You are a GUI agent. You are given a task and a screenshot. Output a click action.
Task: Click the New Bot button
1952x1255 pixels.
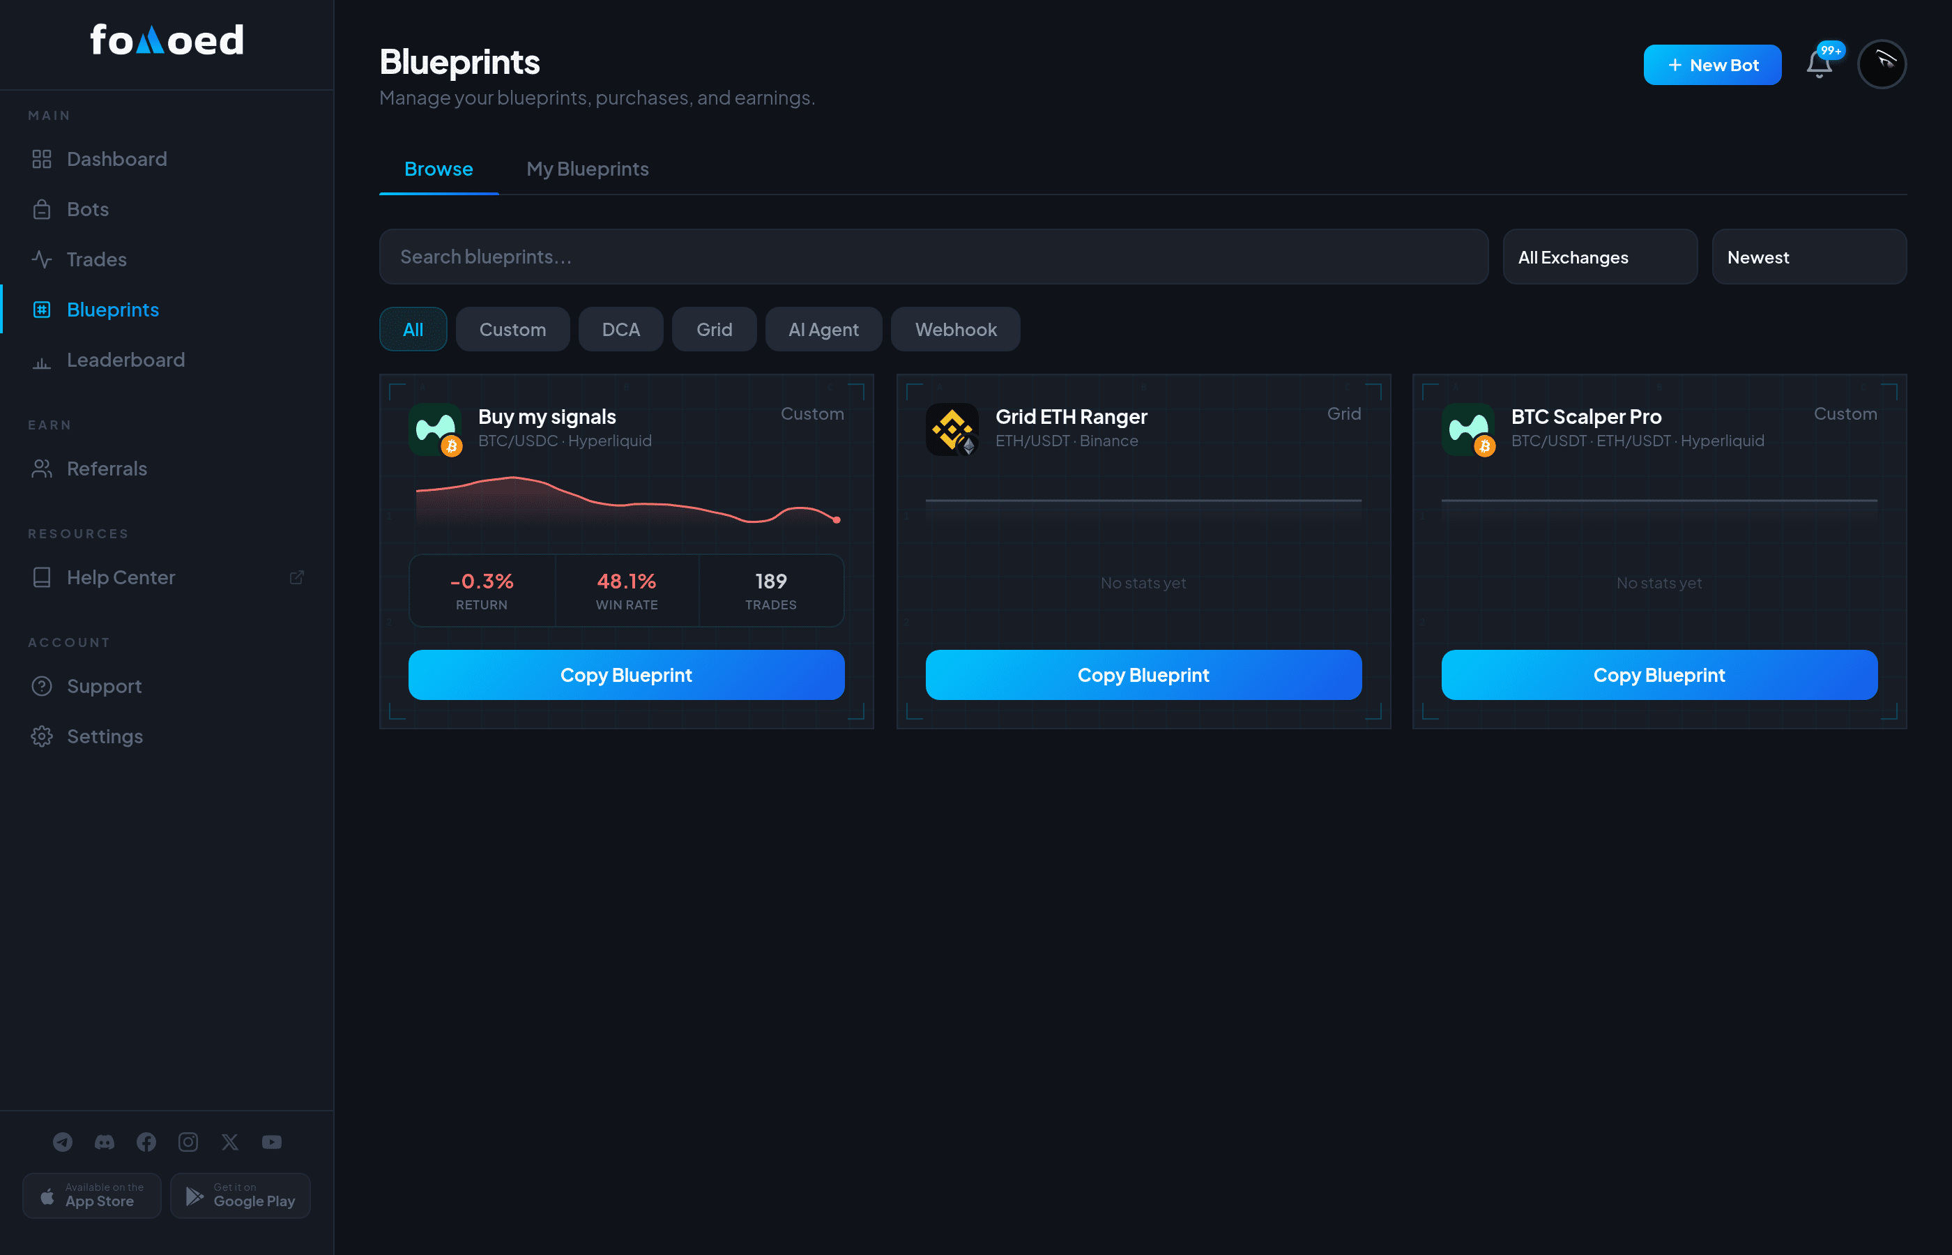click(x=1711, y=64)
